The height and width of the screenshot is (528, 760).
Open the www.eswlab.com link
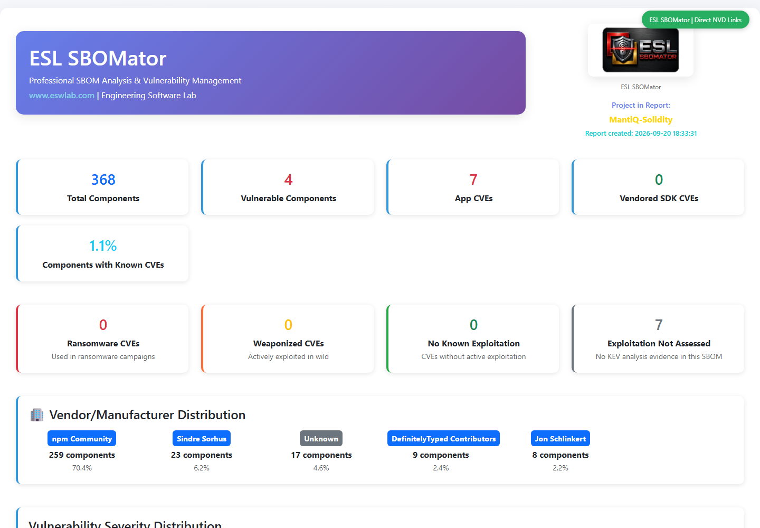(62, 96)
